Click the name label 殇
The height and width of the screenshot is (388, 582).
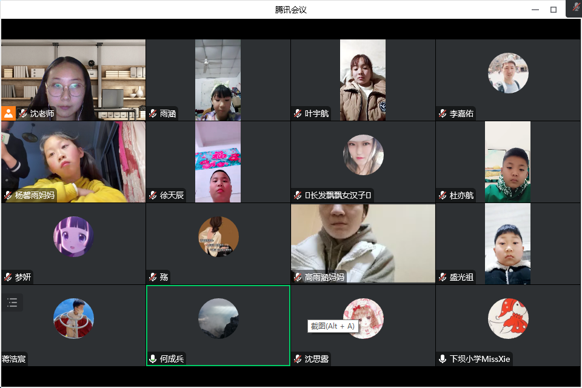coord(164,277)
